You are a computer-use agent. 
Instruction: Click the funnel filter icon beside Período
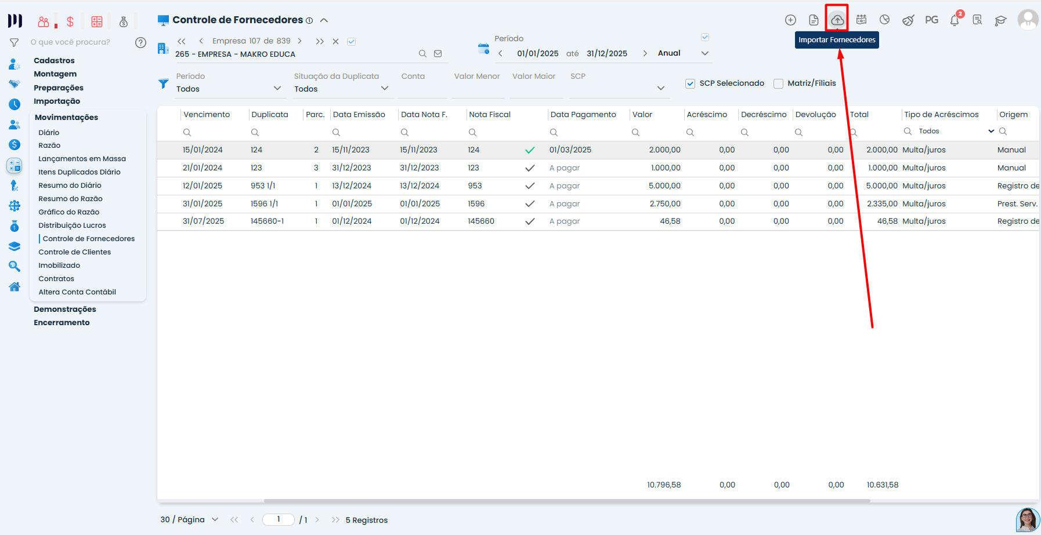pyautogui.click(x=164, y=84)
